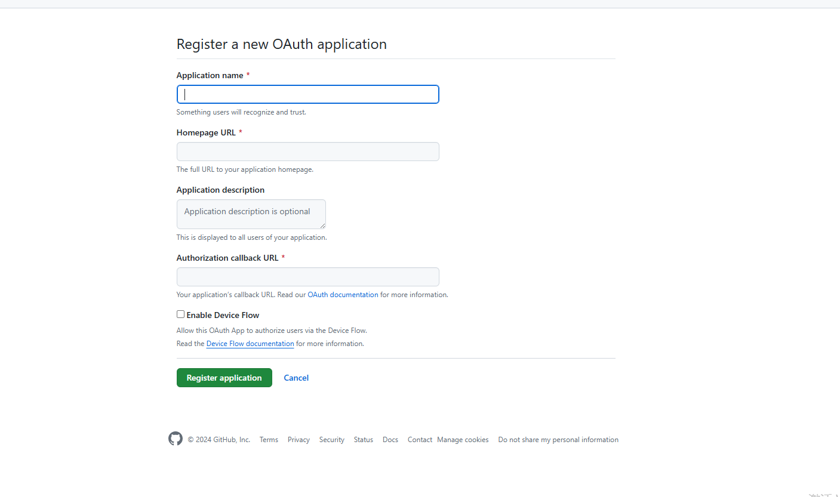
Task: Open the Security link in footer
Action: (331, 439)
